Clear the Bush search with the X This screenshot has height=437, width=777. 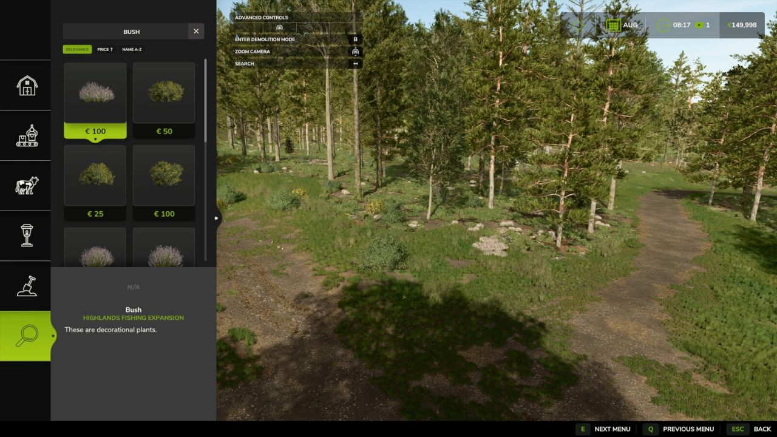click(x=195, y=31)
